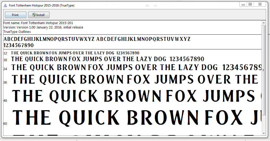Click the size label 48
Screen dimensions: 270x141
click(5, 101)
